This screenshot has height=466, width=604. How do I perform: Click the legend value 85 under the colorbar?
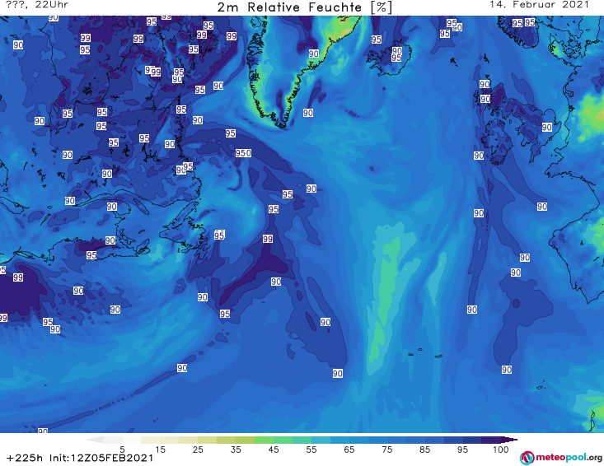(424, 450)
